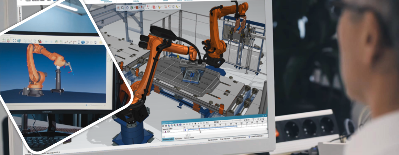Click the fast-forward icon on left monitor
399x155 pixels.
coord(46,42)
